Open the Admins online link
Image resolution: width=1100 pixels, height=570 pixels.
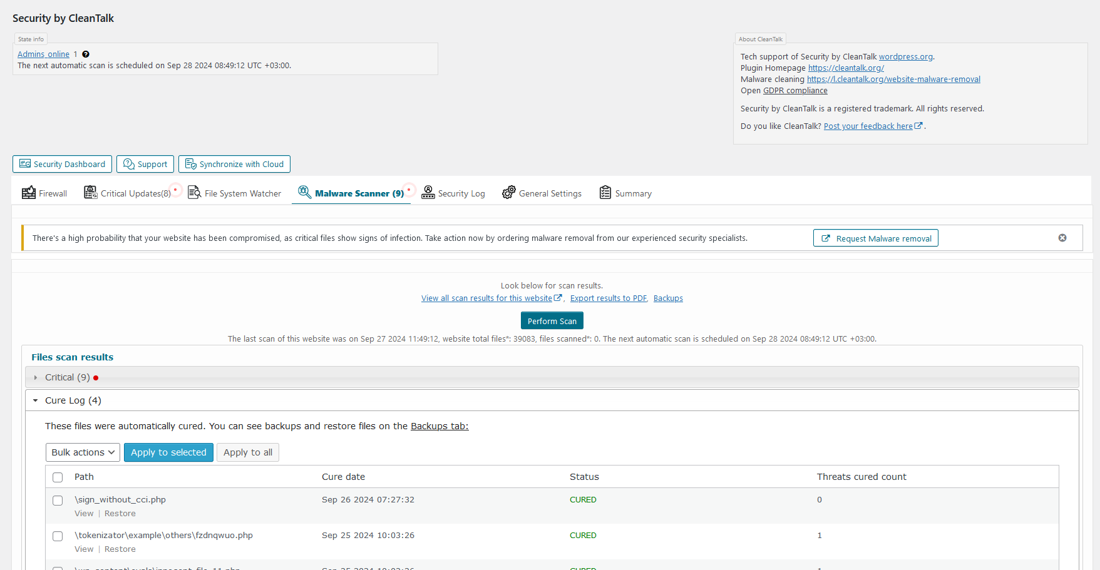[x=43, y=54]
